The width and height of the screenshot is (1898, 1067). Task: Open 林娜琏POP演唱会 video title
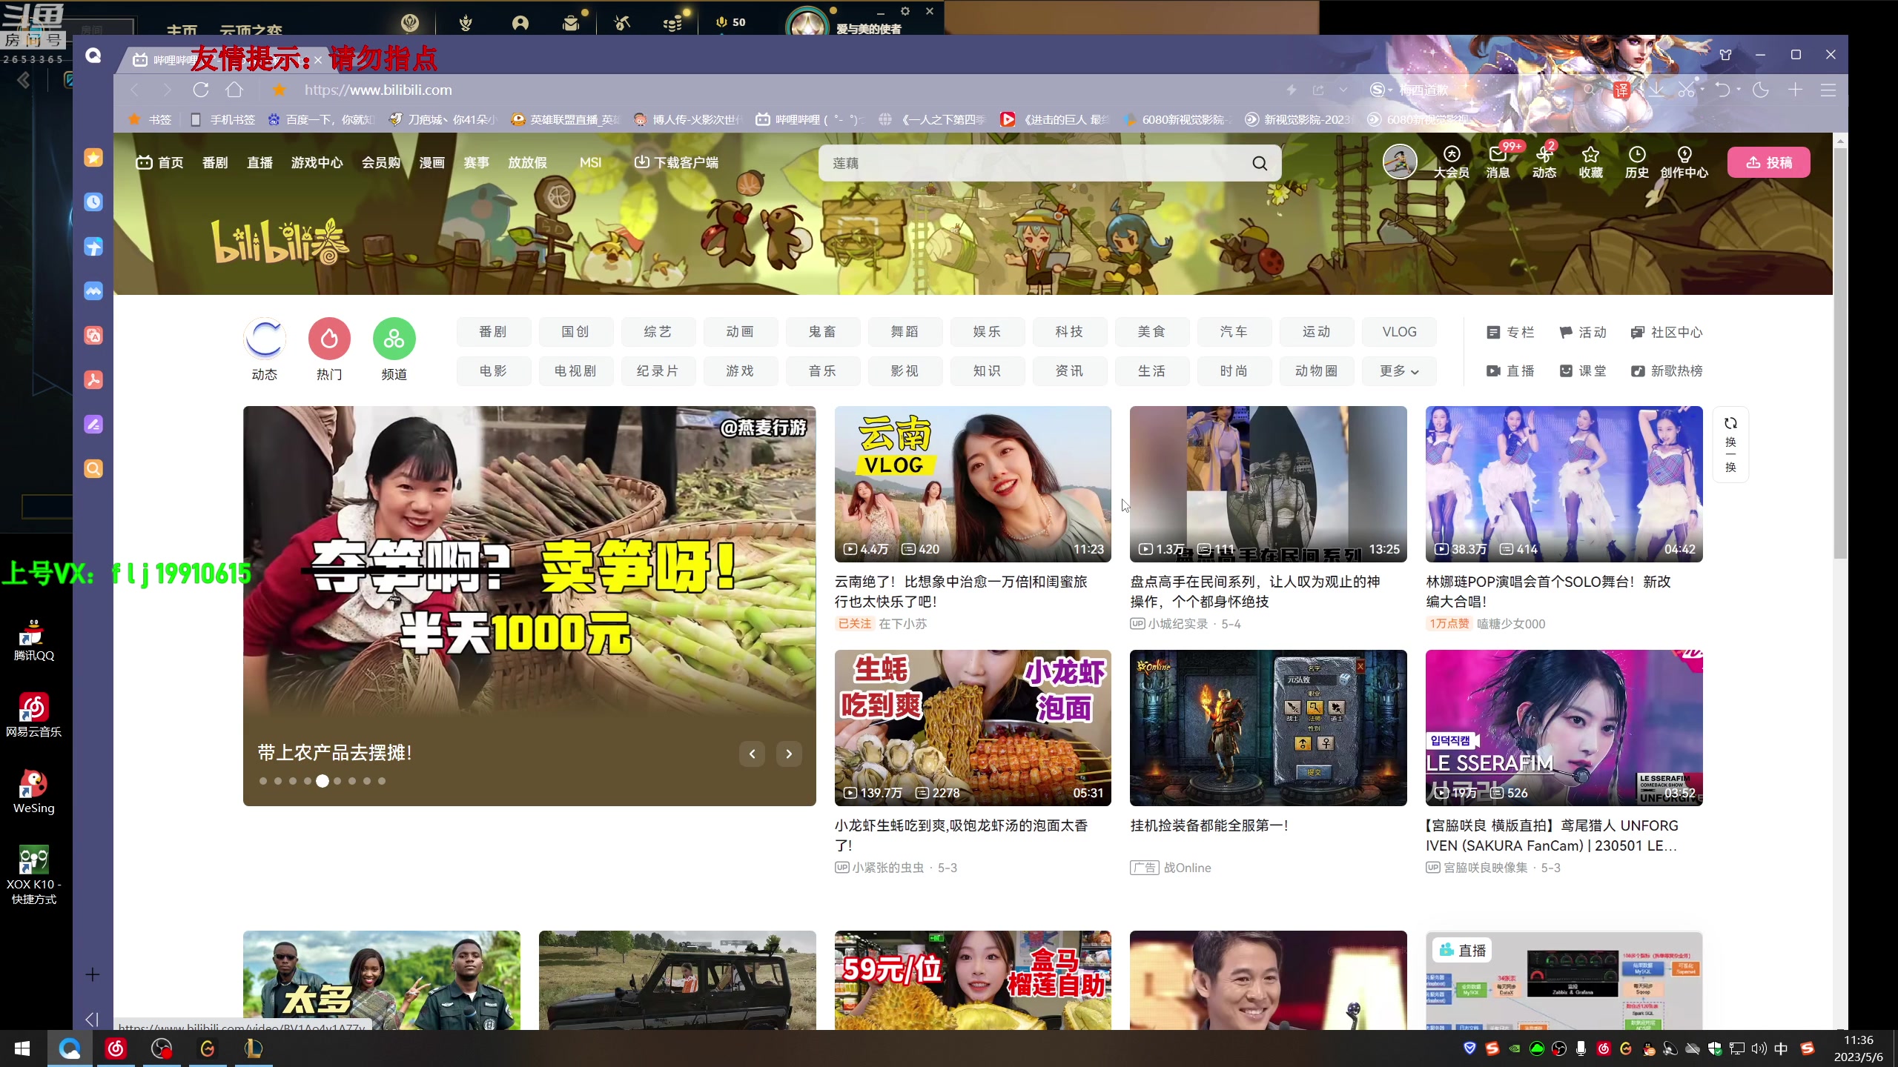coord(1548,591)
